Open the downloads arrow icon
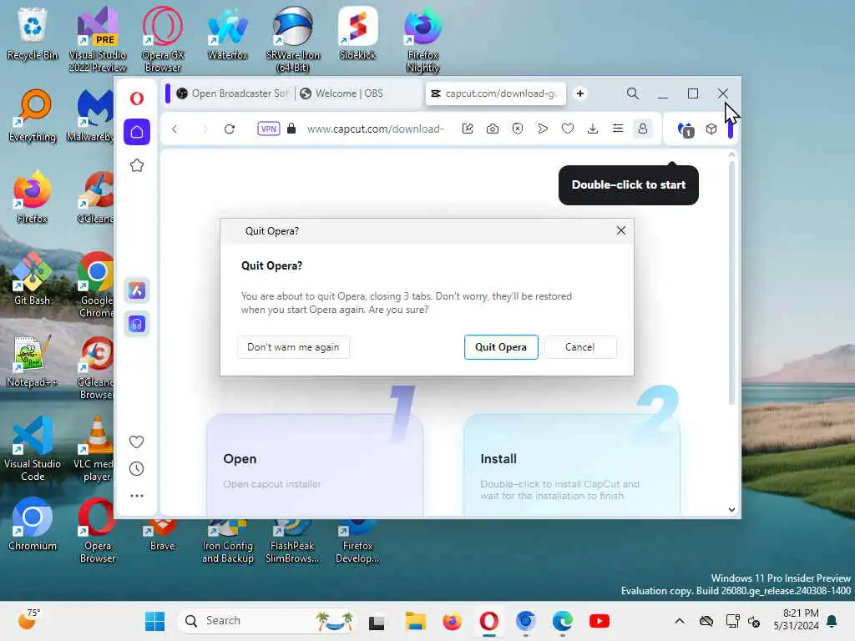This screenshot has height=641, width=855. tap(593, 129)
